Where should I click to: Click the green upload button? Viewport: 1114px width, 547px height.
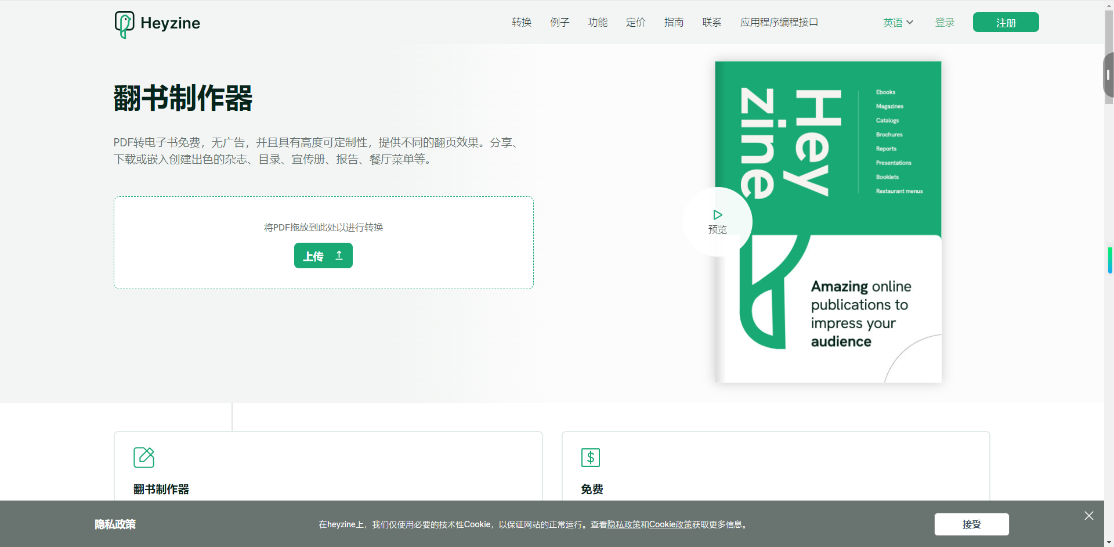[323, 255]
